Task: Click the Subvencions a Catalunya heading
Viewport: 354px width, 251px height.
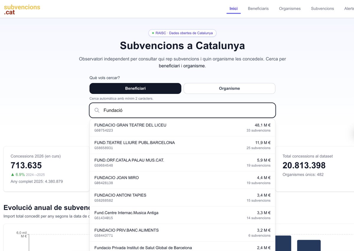Action: point(182,46)
